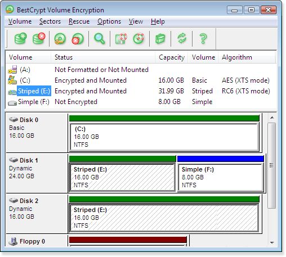Click the rescue floppy lifebuoy icon

click(x=121, y=39)
